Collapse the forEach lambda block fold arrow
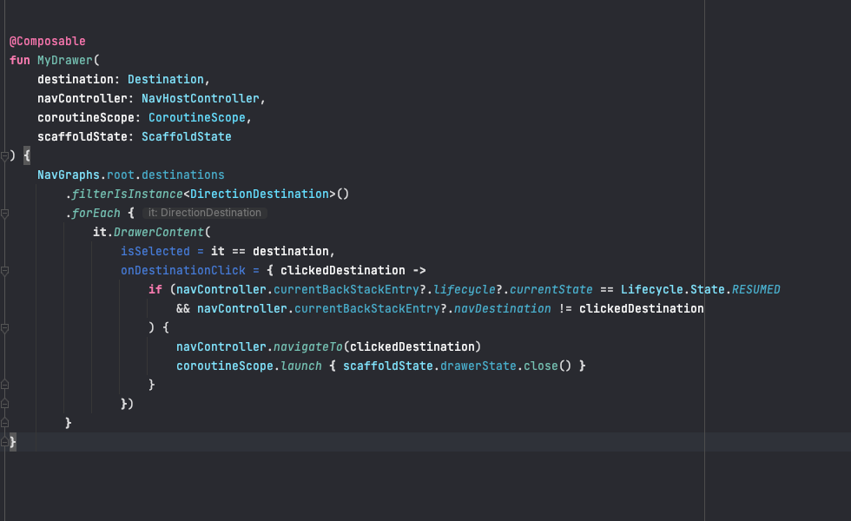This screenshot has width=851, height=521. [5, 213]
